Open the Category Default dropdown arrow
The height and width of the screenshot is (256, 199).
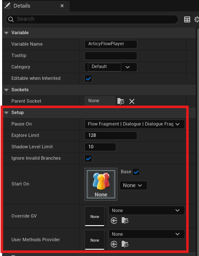pyautogui.click(x=128, y=67)
